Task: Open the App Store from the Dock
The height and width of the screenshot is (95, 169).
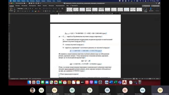Action: (96, 82)
